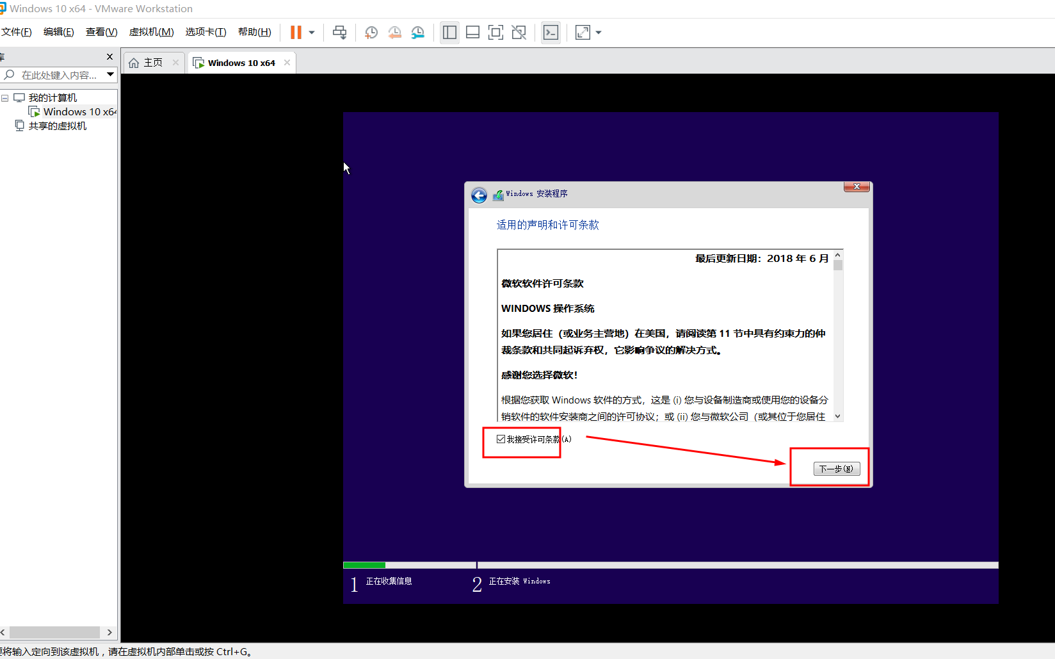The image size is (1055, 659).
Task: Open the 文件(F) menu
Action: (x=16, y=32)
